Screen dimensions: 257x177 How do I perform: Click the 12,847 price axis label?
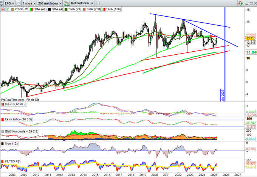[251, 43]
